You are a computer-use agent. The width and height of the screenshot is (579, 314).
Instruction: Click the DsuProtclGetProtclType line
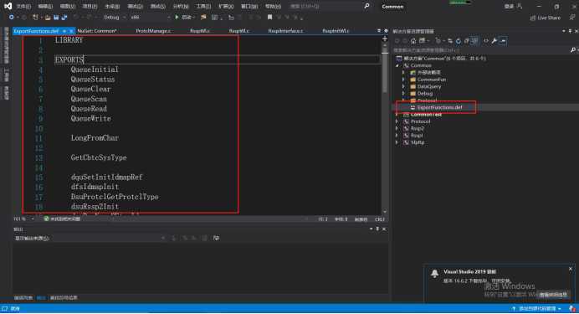click(x=115, y=197)
